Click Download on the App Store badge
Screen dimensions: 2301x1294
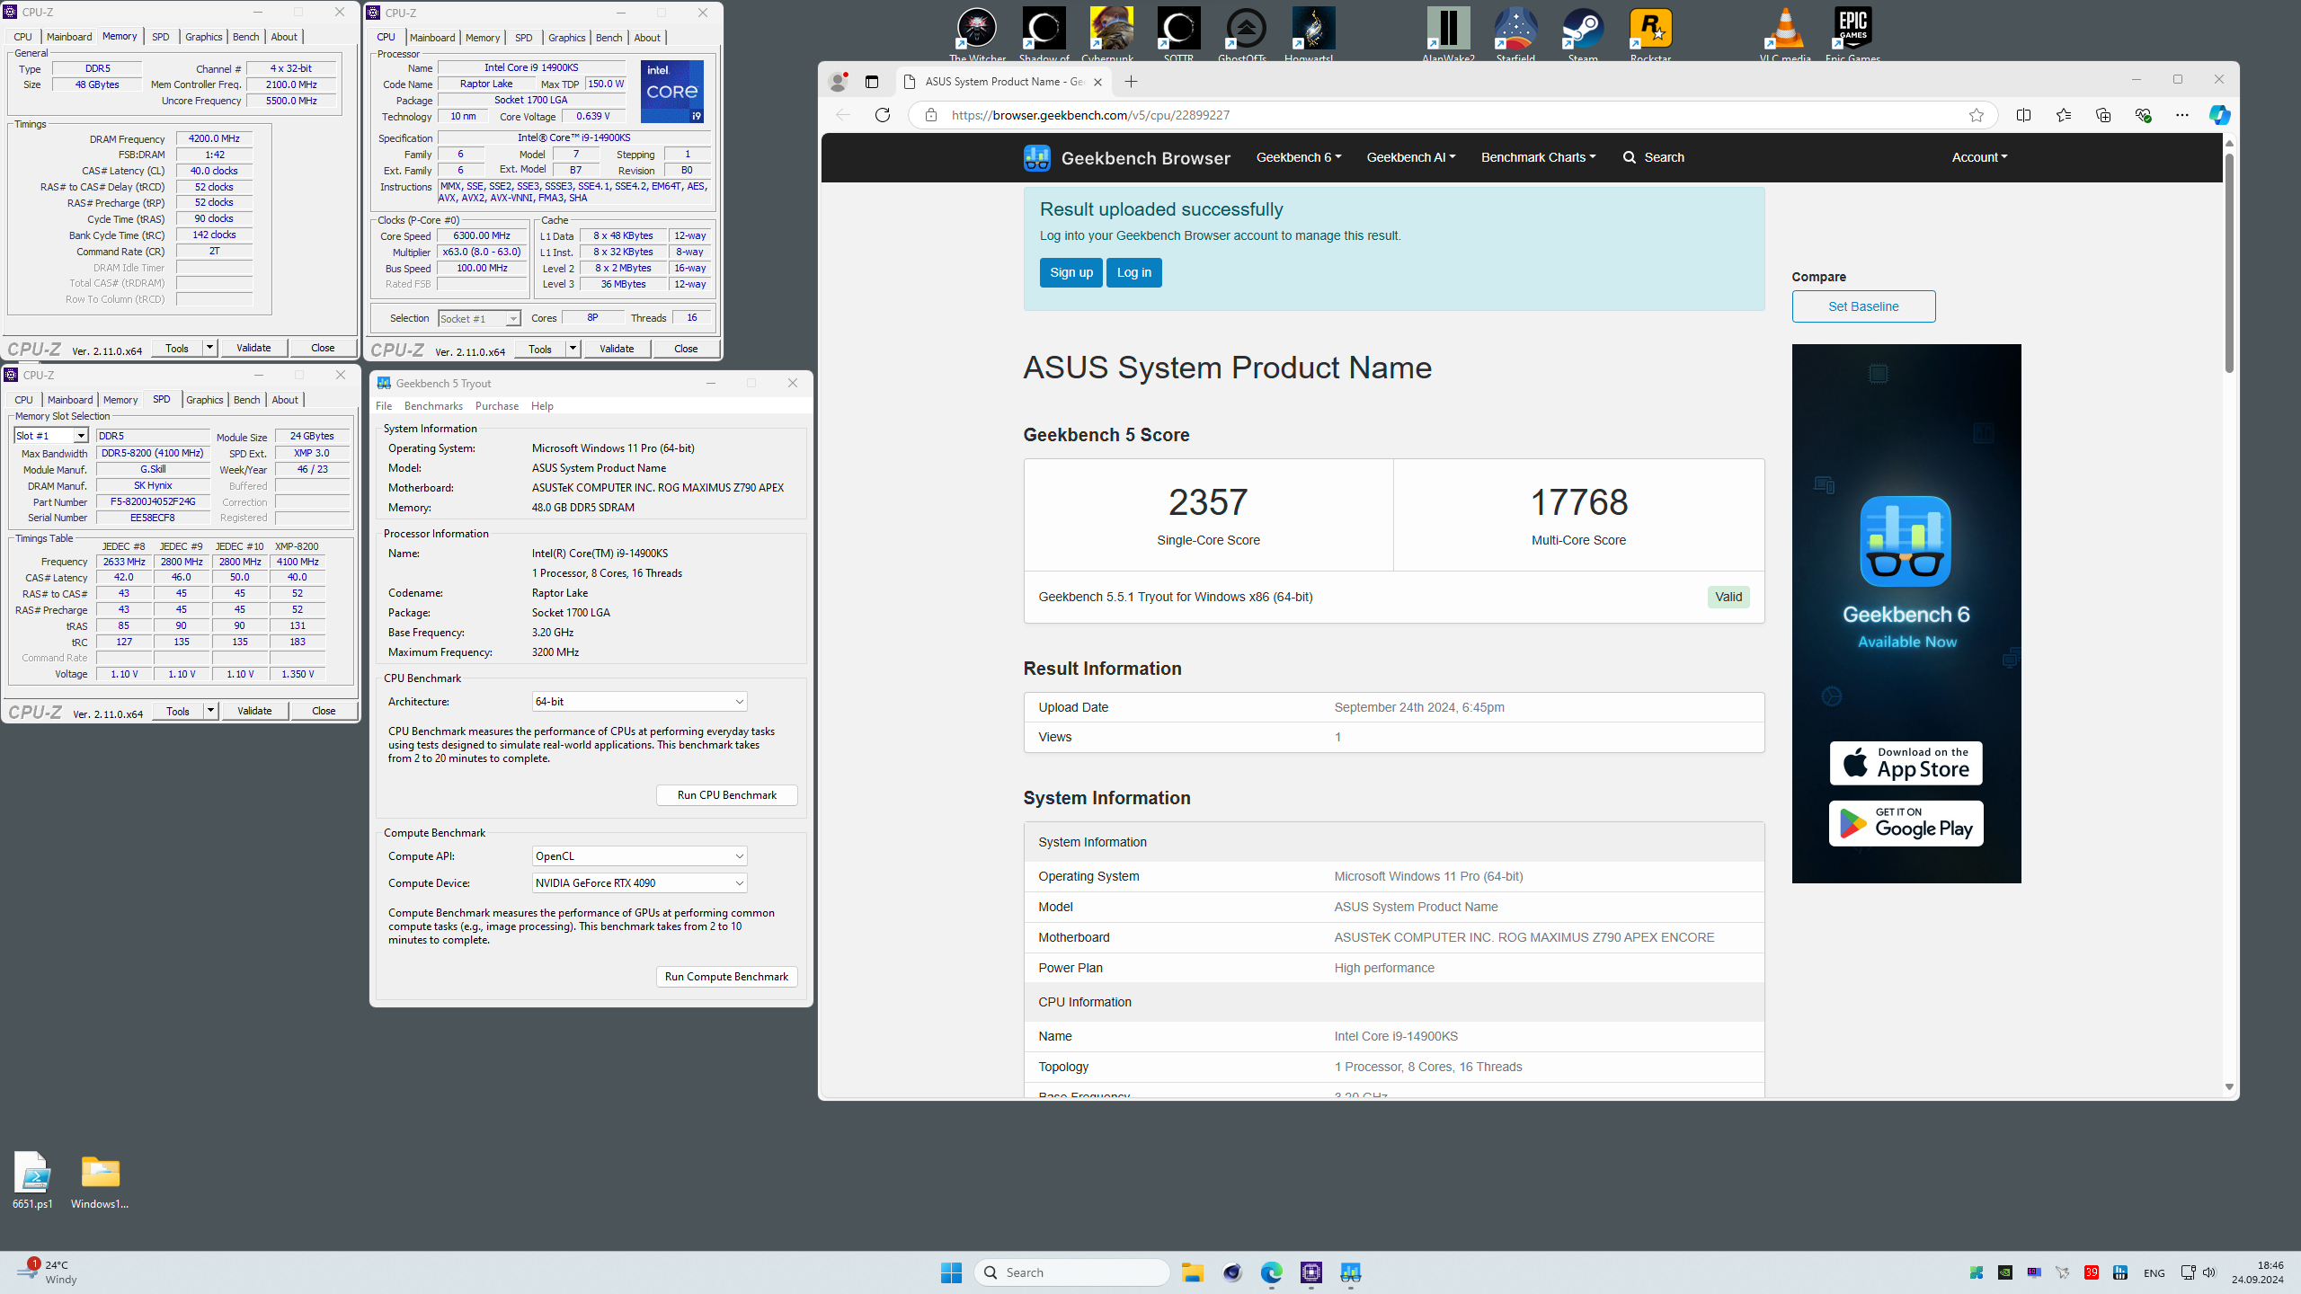coord(1906,764)
